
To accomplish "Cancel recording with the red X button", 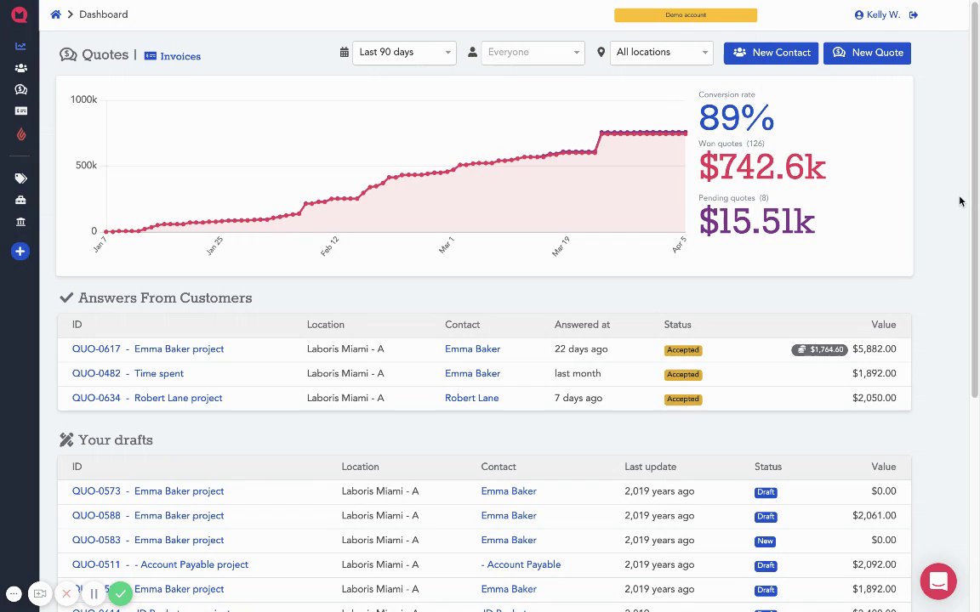I will click(66, 593).
